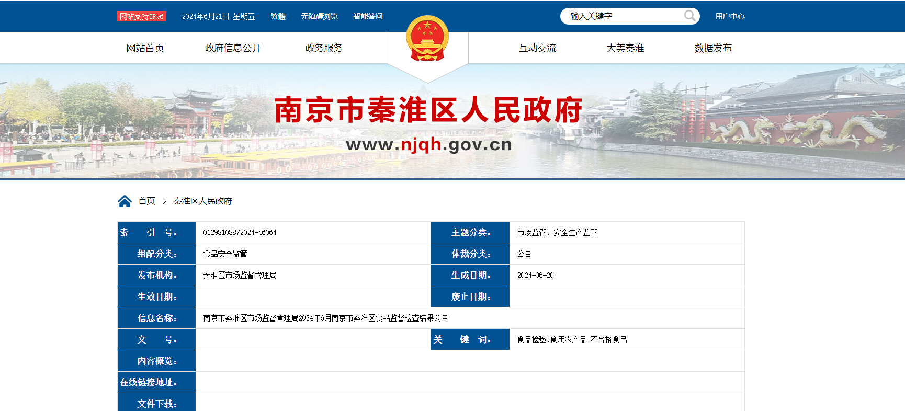
Task: Click 首页 breadcrumb link
Action: tap(146, 201)
